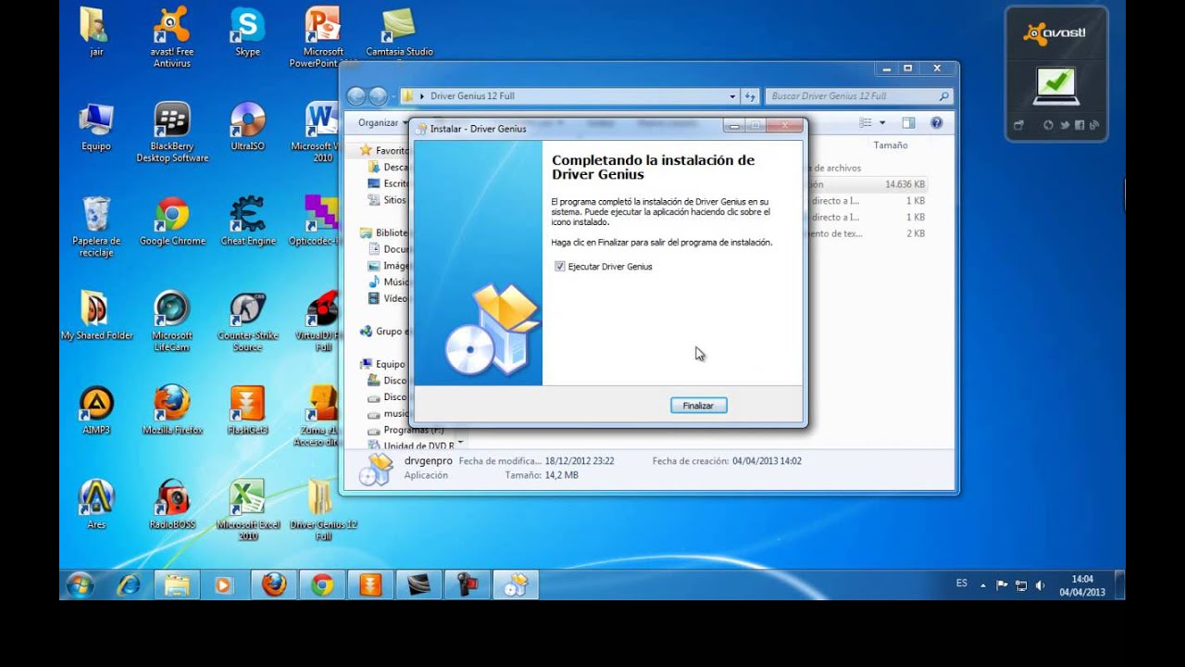Open Driver Genius 12 Full desktop folder
The image size is (1185, 667).
pyautogui.click(x=323, y=510)
